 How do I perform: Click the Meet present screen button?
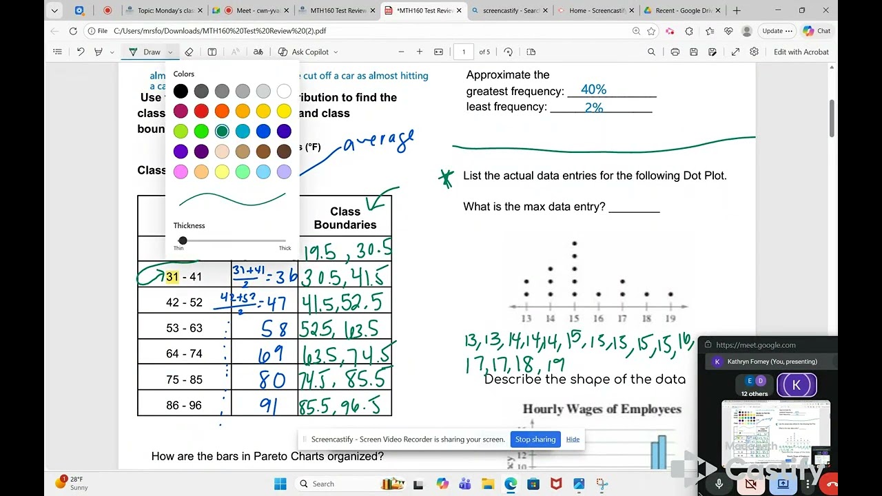coord(783,484)
